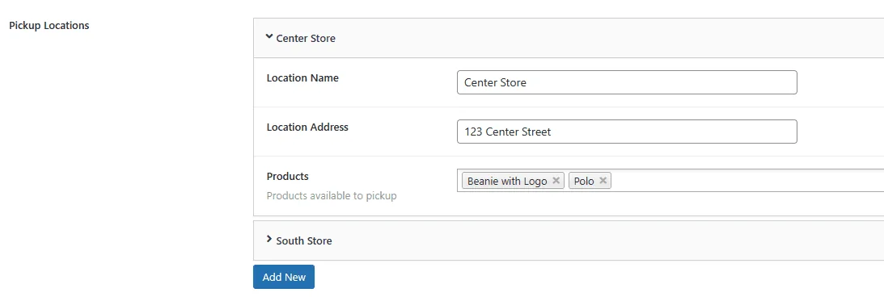Focus the Location Name input field
Image resolution: width=884 pixels, height=301 pixels.
627,82
